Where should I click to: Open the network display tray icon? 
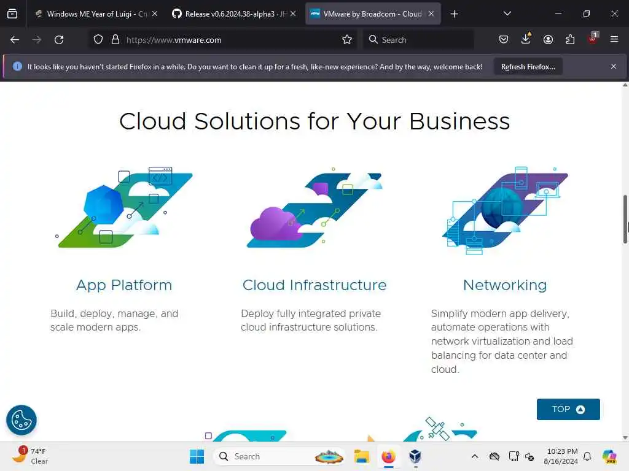pyautogui.click(x=514, y=456)
